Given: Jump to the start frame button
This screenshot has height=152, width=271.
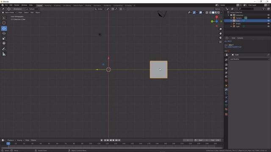Looking at the screenshot, I should tap(105, 140).
